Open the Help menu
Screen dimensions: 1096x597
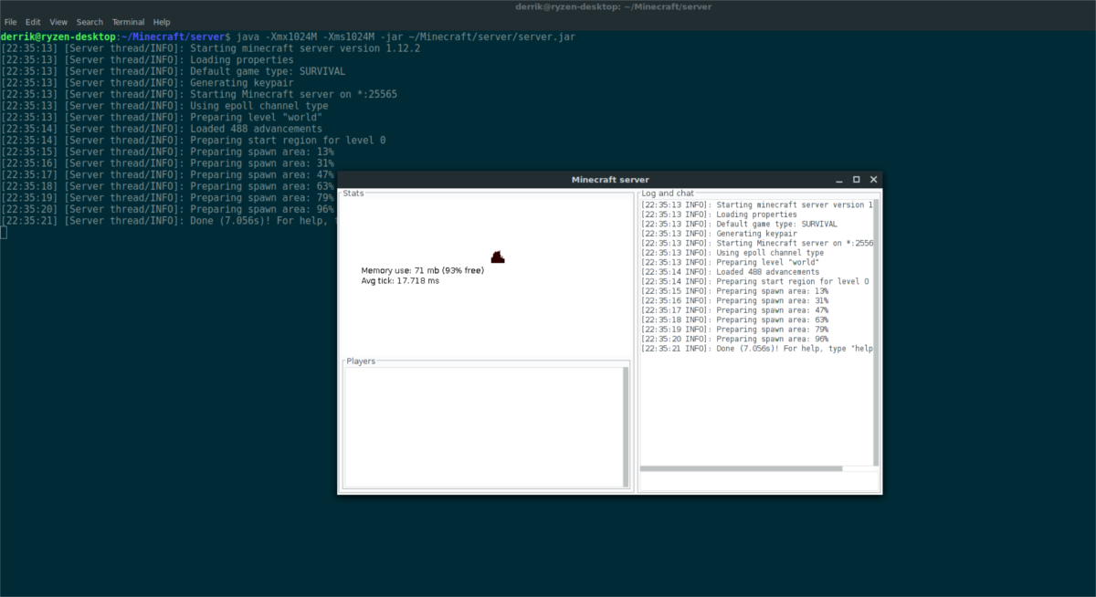(161, 21)
